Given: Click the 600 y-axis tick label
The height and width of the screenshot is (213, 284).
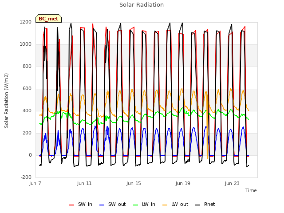Looking at the screenshot, I should coord(27,89).
